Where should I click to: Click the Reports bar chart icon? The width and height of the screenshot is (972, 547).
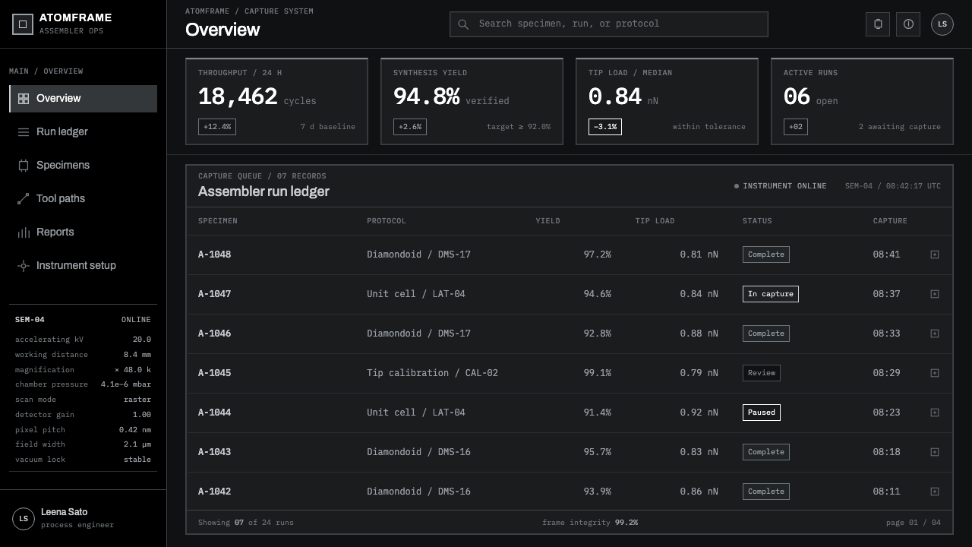pos(24,232)
